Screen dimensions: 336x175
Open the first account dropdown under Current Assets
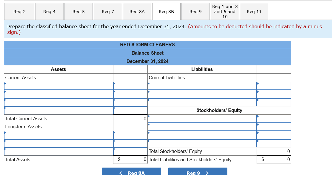pyautogui.click(x=58, y=86)
